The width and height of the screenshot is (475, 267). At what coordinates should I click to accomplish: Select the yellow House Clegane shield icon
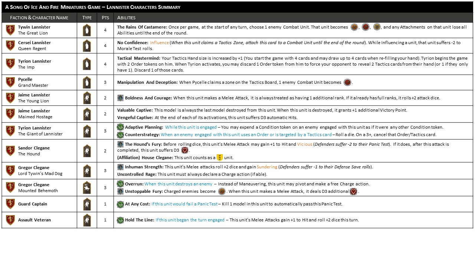tap(219, 158)
